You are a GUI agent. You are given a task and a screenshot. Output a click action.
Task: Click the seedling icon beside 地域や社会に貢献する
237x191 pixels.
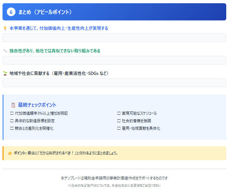tap(5, 73)
